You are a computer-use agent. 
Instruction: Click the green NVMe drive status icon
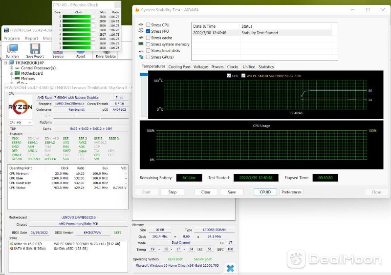coord(11,244)
